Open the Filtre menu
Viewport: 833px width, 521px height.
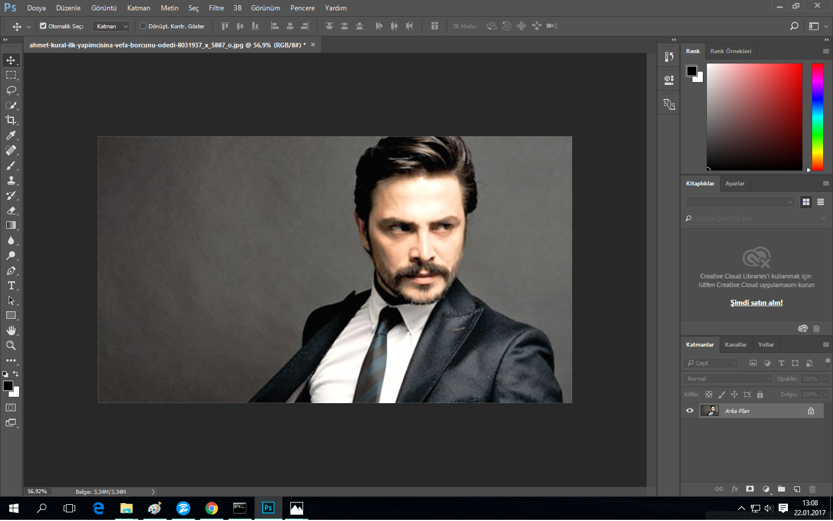point(216,8)
